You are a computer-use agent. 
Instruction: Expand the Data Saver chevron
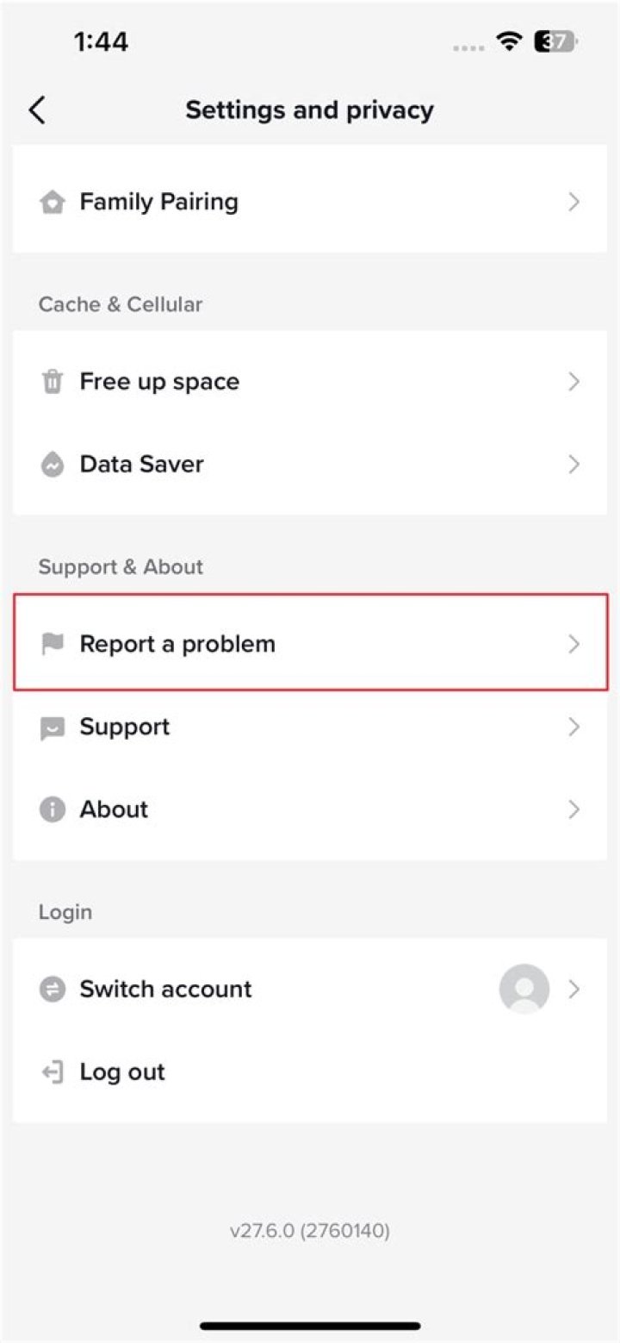[575, 464]
